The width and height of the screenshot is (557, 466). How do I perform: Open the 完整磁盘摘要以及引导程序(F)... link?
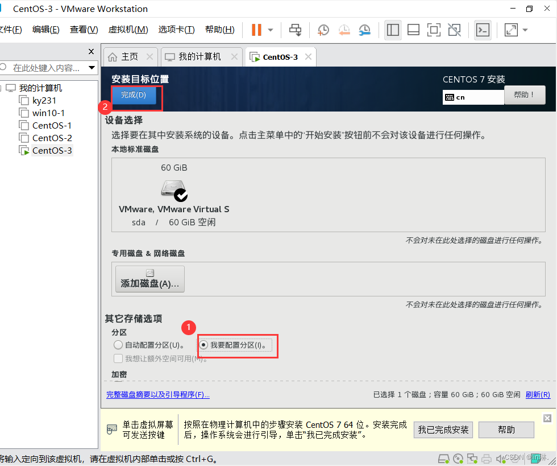click(158, 394)
